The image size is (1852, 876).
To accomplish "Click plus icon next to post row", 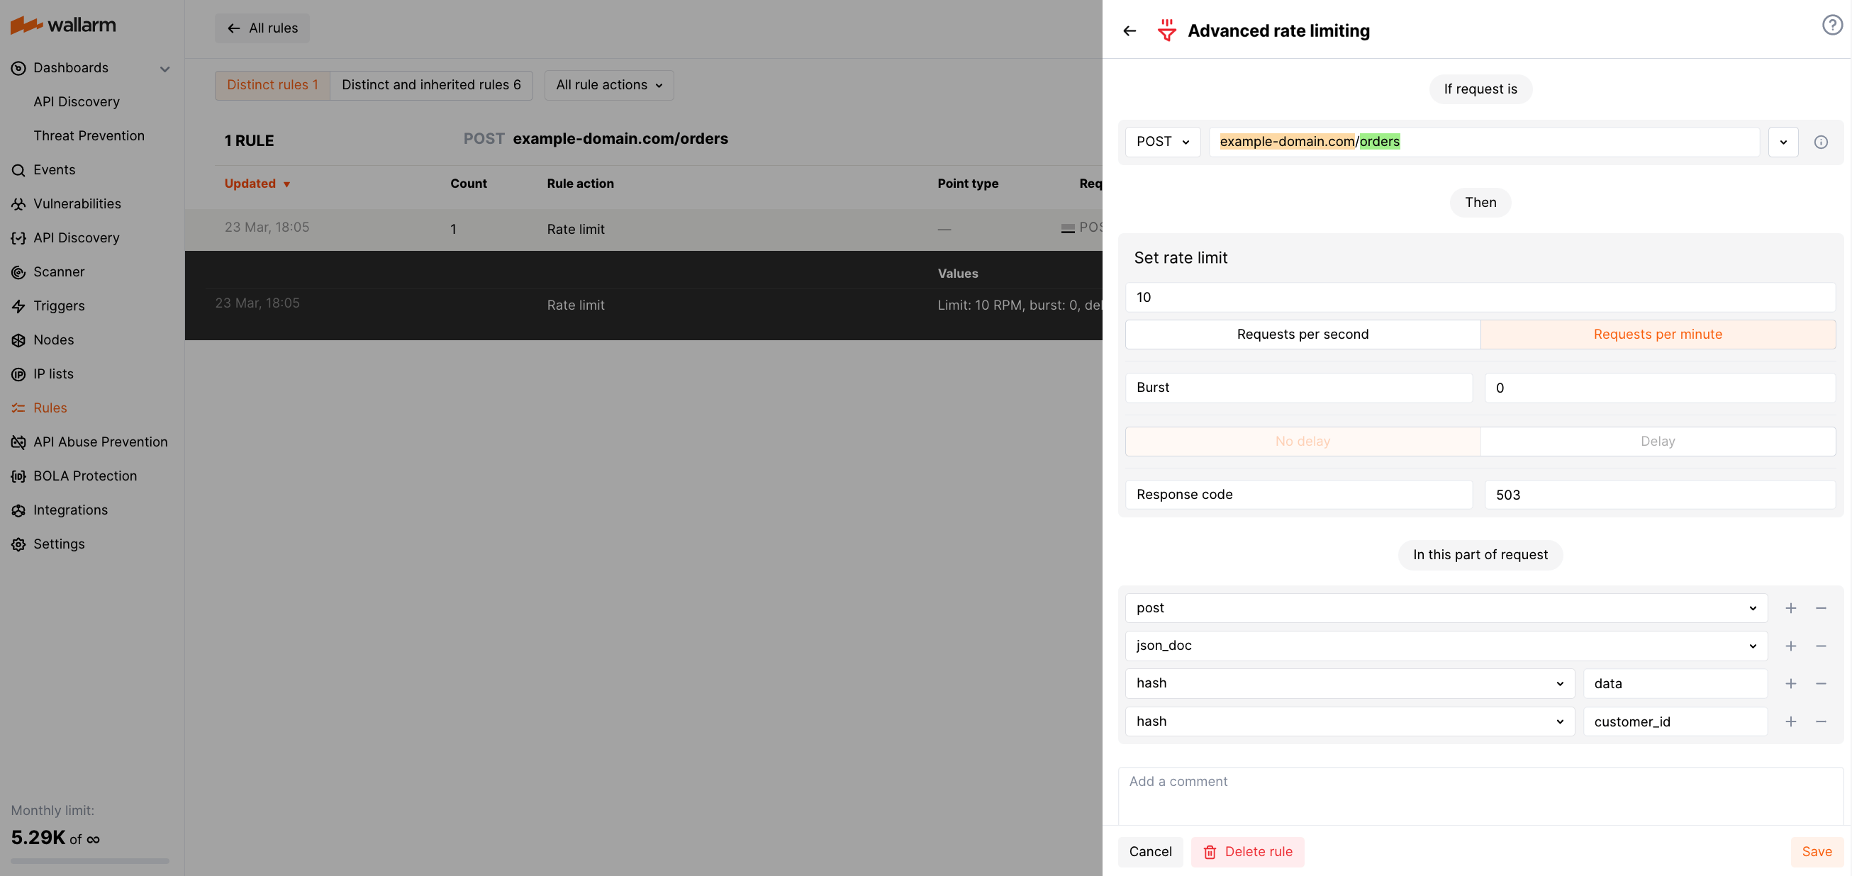I will (1790, 609).
